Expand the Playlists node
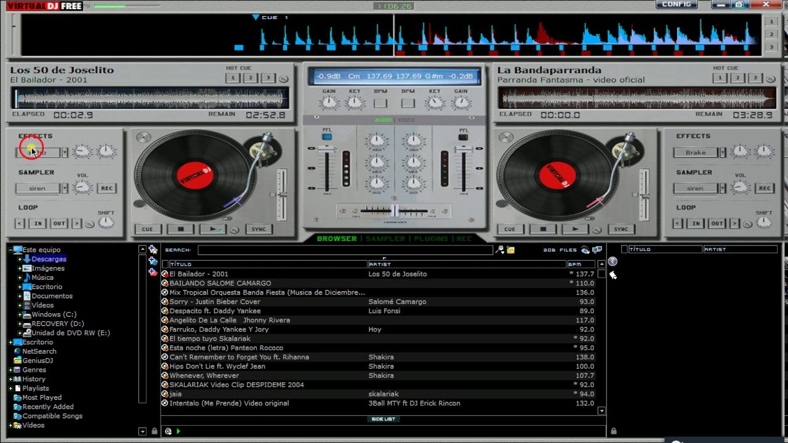Screen dimensions: 788x443 tap(10, 388)
